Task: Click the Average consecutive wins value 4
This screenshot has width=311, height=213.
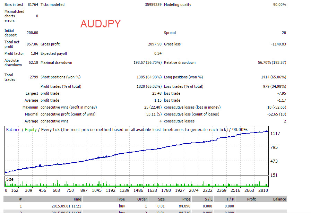Action: tap(161, 121)
